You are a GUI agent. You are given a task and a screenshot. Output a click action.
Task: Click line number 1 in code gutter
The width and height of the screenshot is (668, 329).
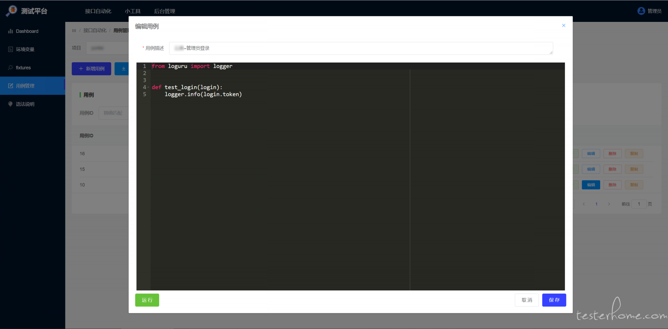pos(144,66)
